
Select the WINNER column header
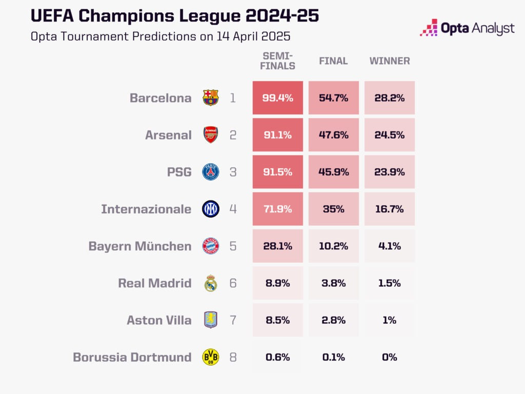coord(390,61)
